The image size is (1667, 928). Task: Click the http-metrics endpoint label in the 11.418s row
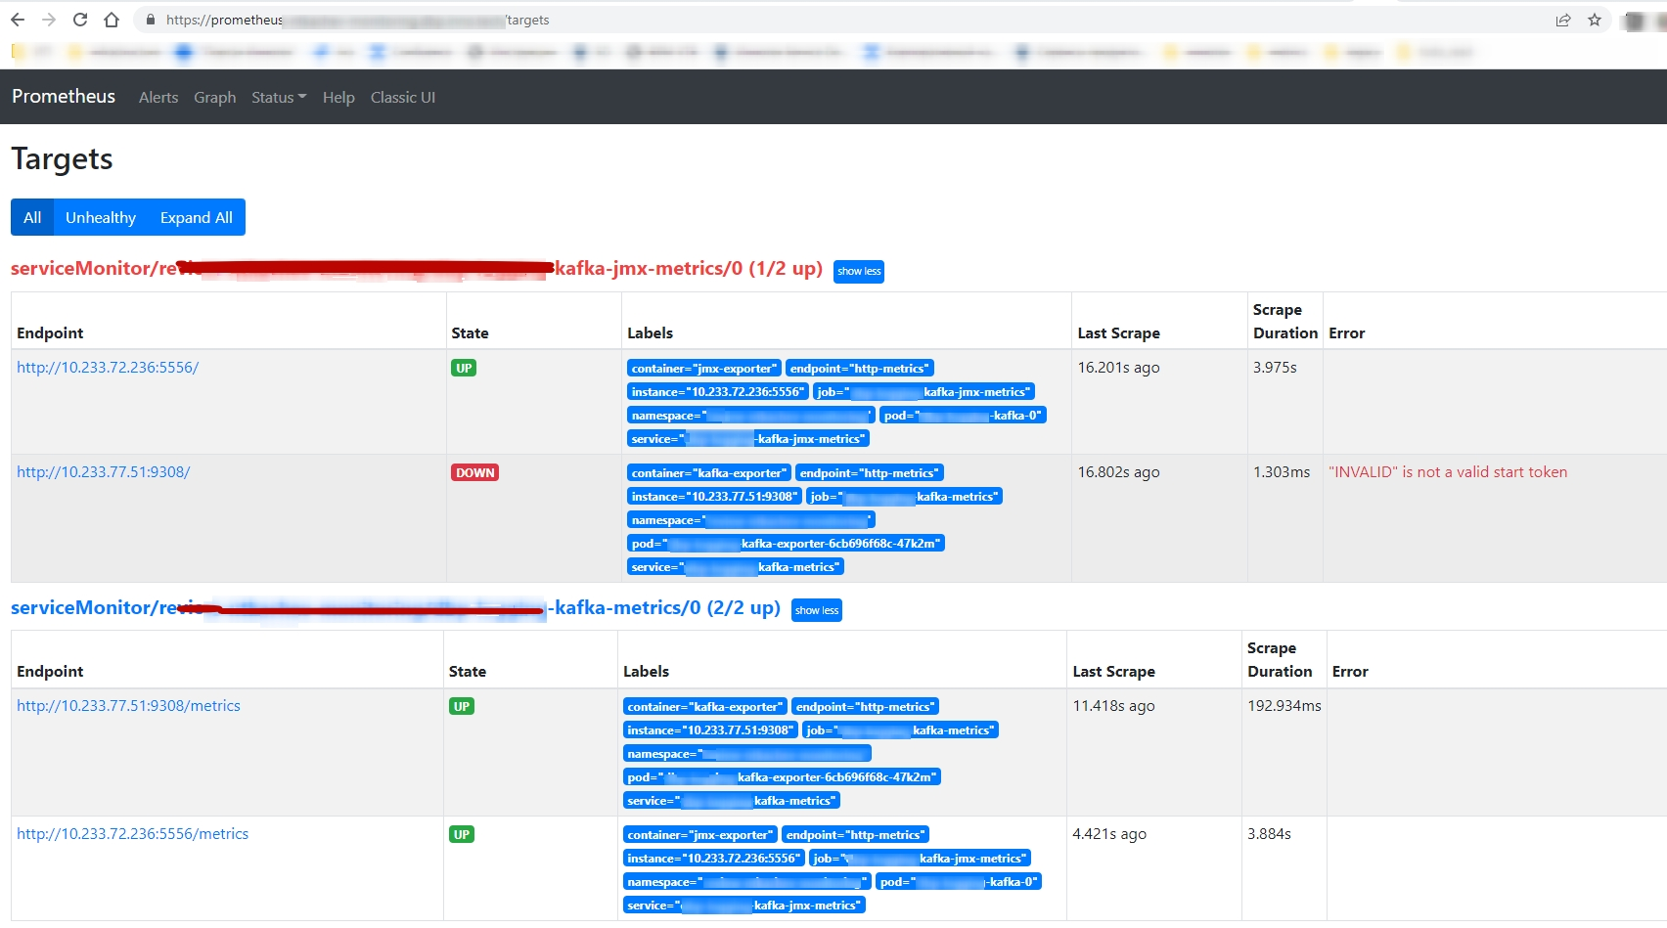point(866,707)
